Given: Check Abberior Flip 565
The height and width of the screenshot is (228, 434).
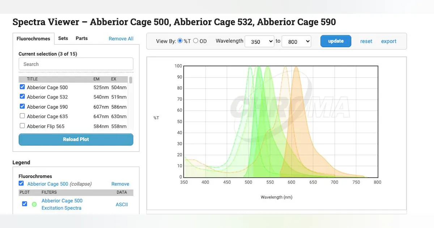Looking at the screenshot, I should pyautogui.click(x=22, y=126).
